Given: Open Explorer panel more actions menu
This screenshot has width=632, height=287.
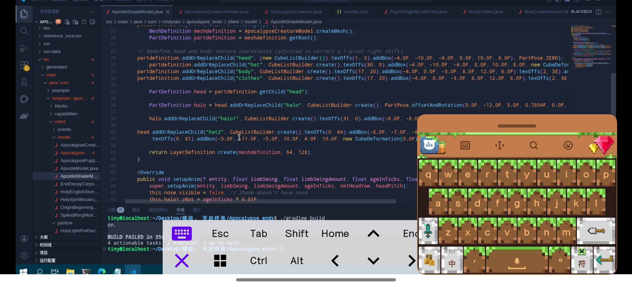Looking at the screenshot, I should [x=92, y=12].
